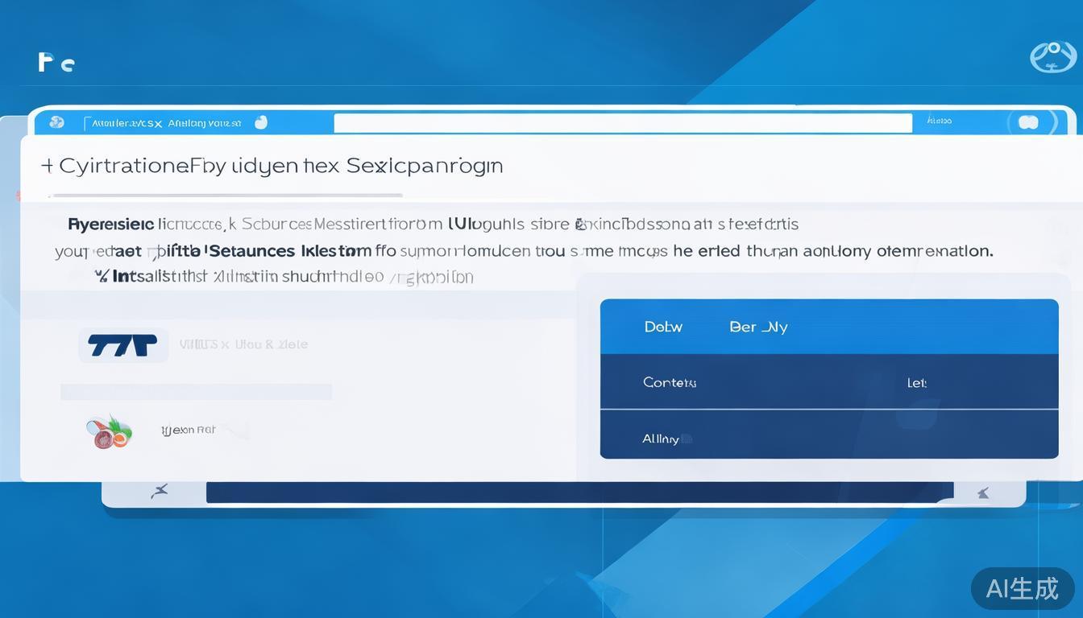This screenshot has width=1083, height=618.
Task: Select the 'Contets' row in blue panel
Action: coord(669,382)
